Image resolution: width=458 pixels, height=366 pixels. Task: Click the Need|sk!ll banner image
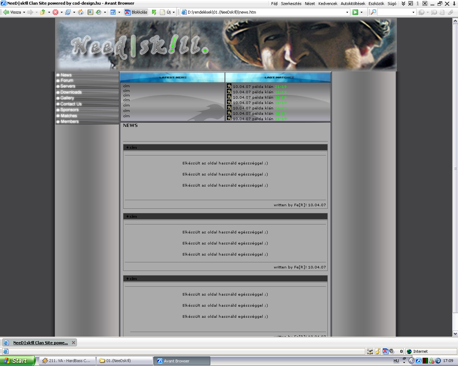[x=226, y=45]
